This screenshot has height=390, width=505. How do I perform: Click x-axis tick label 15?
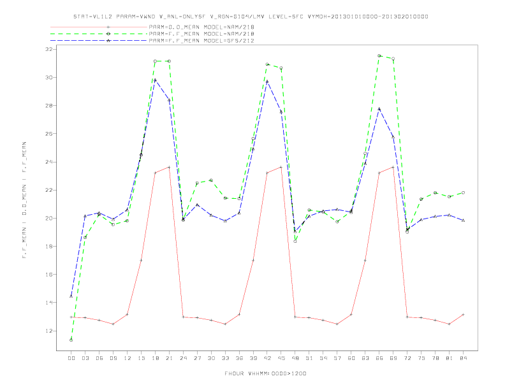click(x=141, y=358)
